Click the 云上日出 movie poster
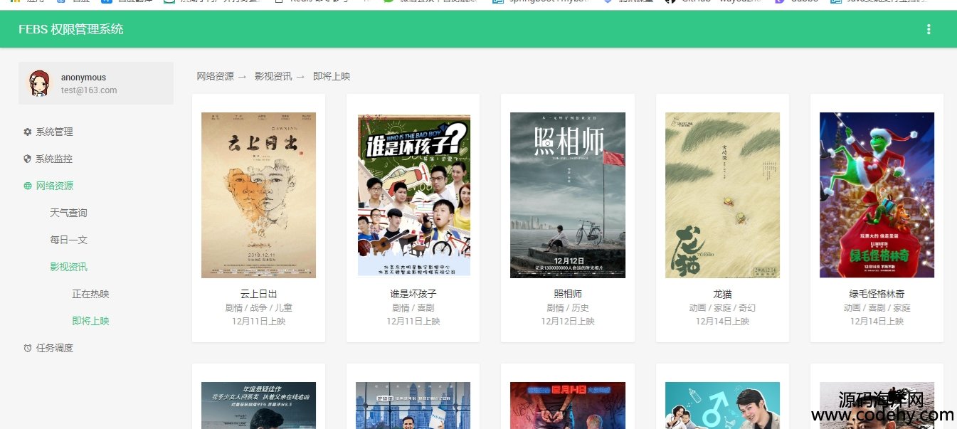 258,195
